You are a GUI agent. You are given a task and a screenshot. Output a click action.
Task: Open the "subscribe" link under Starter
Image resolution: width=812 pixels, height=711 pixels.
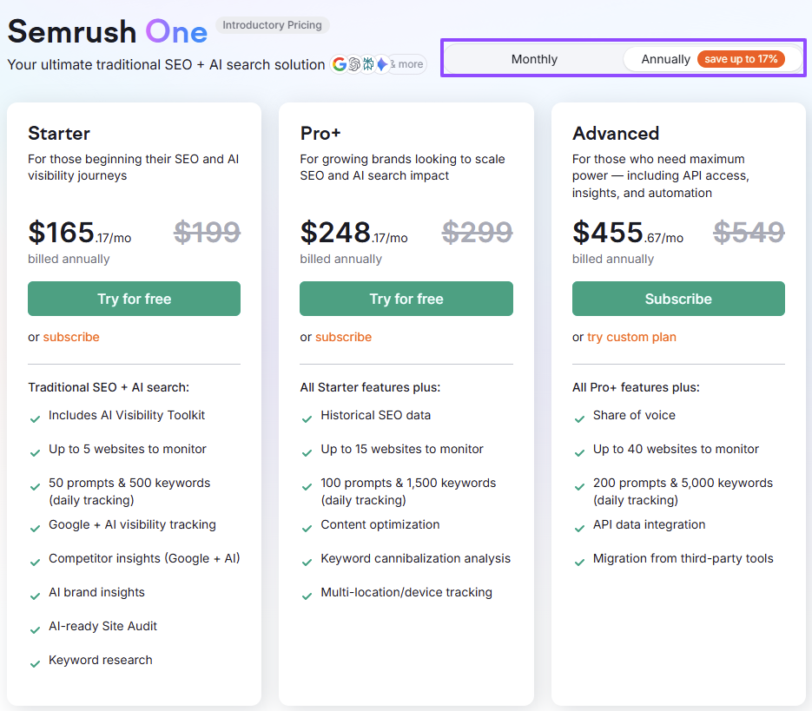[71, 337]
